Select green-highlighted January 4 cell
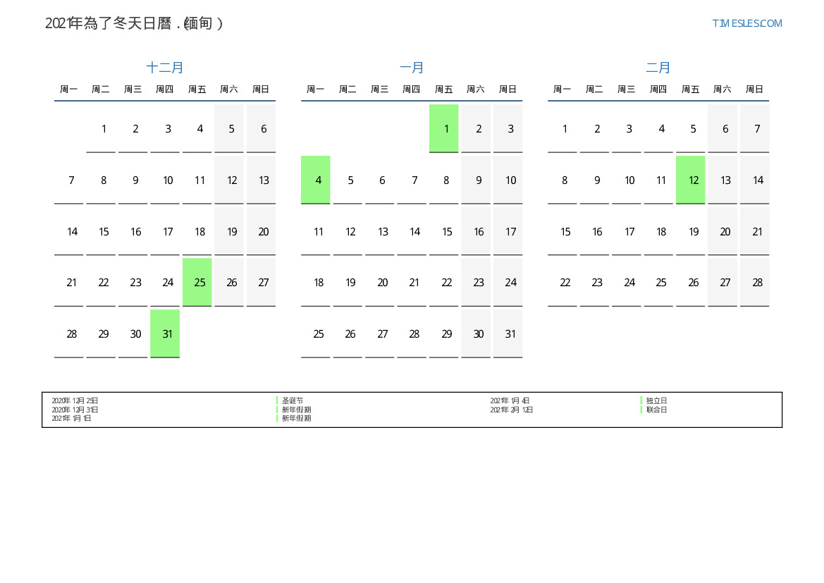Image resolution: width=824 pixels, height=583 pixels. [x=316, y=180]
